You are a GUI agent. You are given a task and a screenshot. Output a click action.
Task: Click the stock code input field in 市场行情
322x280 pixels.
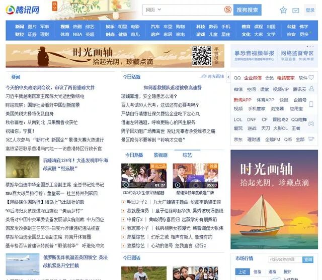click(285, 259)
